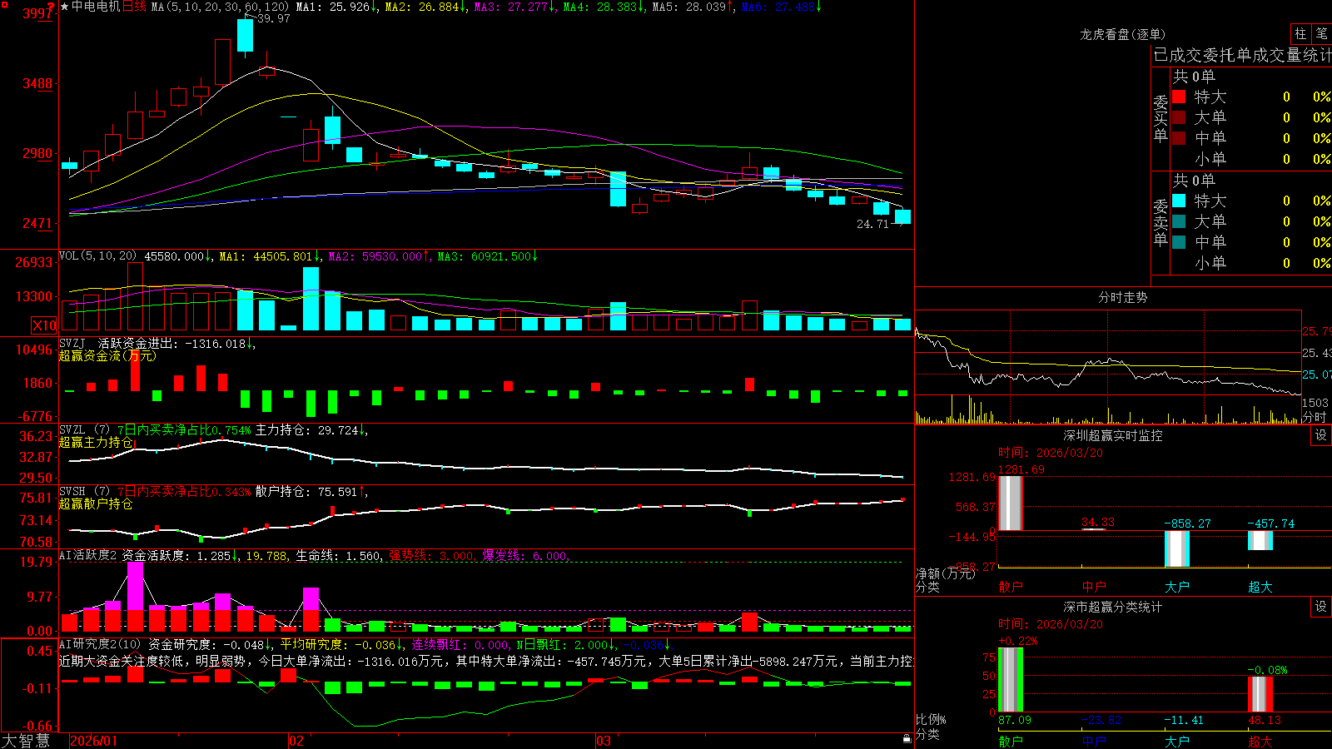Click the 深市超赢分类统计 panel title

coord(1113,607)
